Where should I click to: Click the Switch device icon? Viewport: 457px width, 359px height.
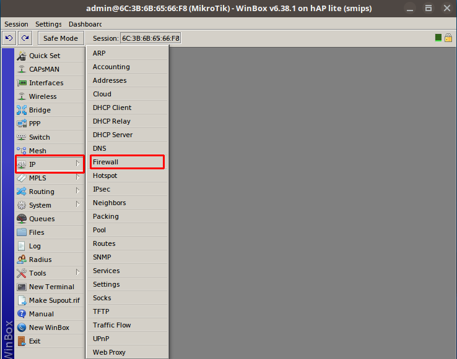(x=22, y=137)
